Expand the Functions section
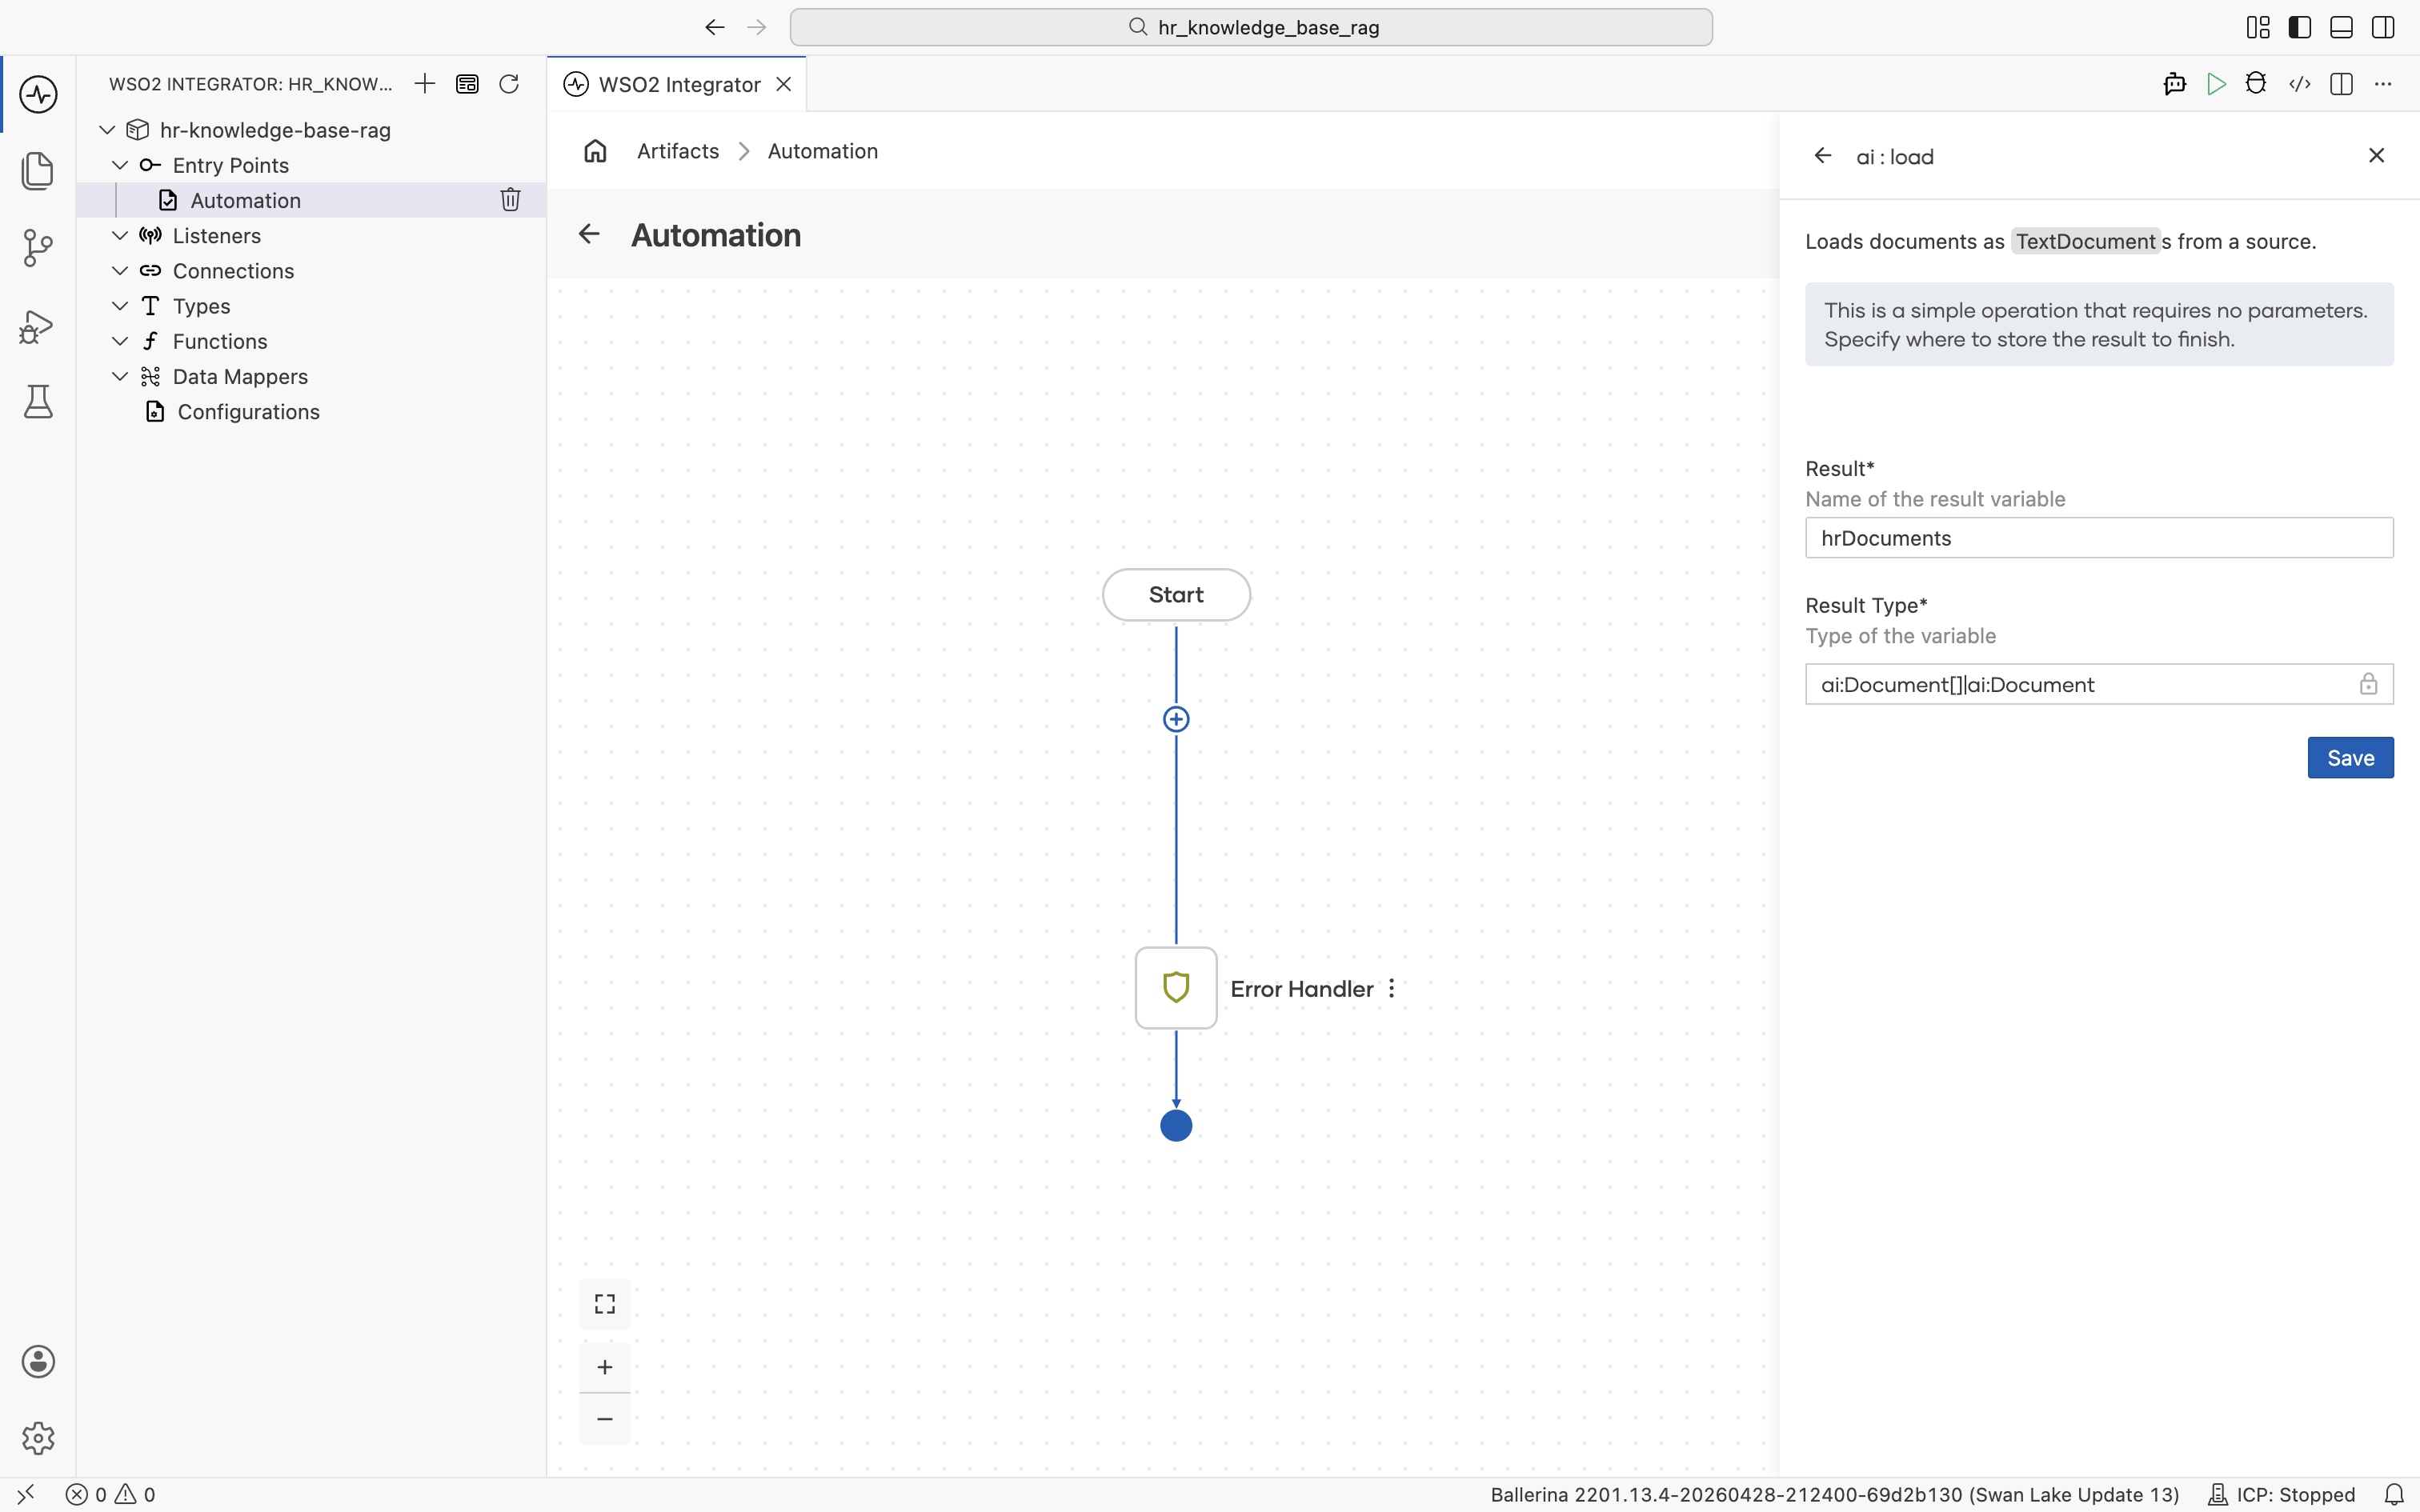This screenshot has width=2420, height=1512. 120,341
